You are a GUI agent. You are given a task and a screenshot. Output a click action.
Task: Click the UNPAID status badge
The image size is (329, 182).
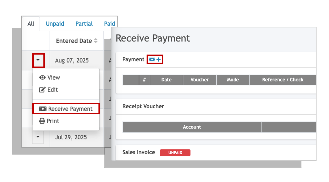(175, 153)
